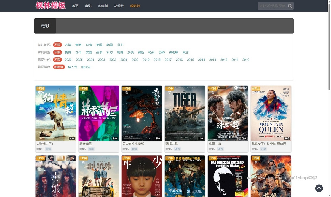Image resolution: width=331 pixels, height=197 pixels.
Task: Filter type by 动作
Action: pyautogui.click(x=78, y=52)
